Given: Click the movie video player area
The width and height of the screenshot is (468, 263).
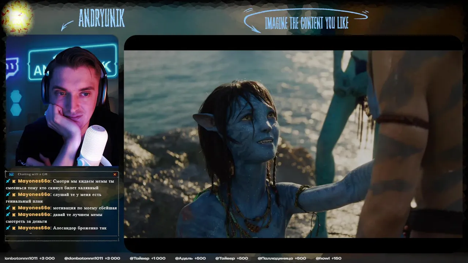Looking at the screenshot, I should point(293,144).
